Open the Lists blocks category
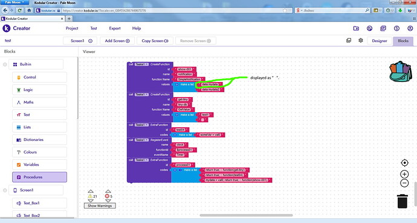This screenshot has height=223, width=417. (39, 127)
